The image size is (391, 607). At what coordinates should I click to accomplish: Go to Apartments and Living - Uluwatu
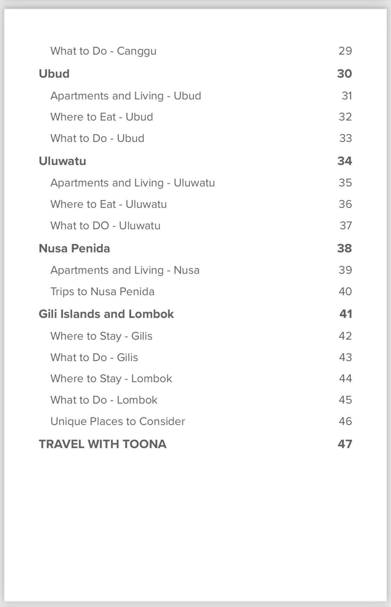pyautogui.click(x=132, y=183)
